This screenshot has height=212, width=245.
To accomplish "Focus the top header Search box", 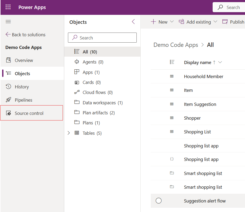I will coord(229,7).
